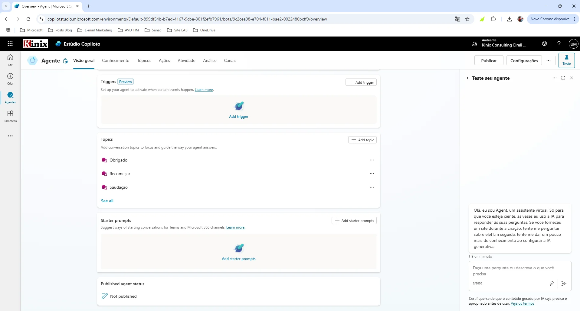The width and height of the screenshot is (580, 311).
Task: Click the settings gear icon in header
Action: coord(544,44)
